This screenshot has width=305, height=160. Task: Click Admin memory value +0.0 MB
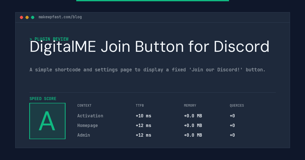[x=193, y=135]
